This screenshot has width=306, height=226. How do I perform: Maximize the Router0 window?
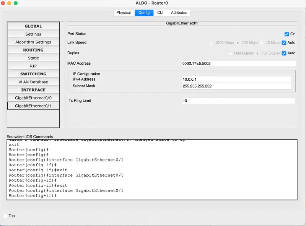[16, 3]
